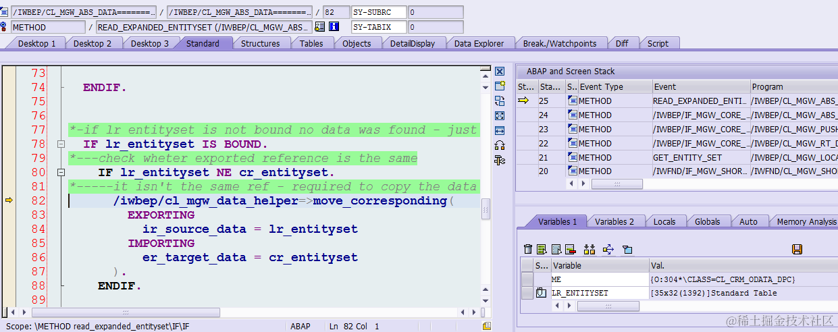Click the SY-SUBRC field
The height and width of the screenshot is (332, 838).
(x=379, y=12)
